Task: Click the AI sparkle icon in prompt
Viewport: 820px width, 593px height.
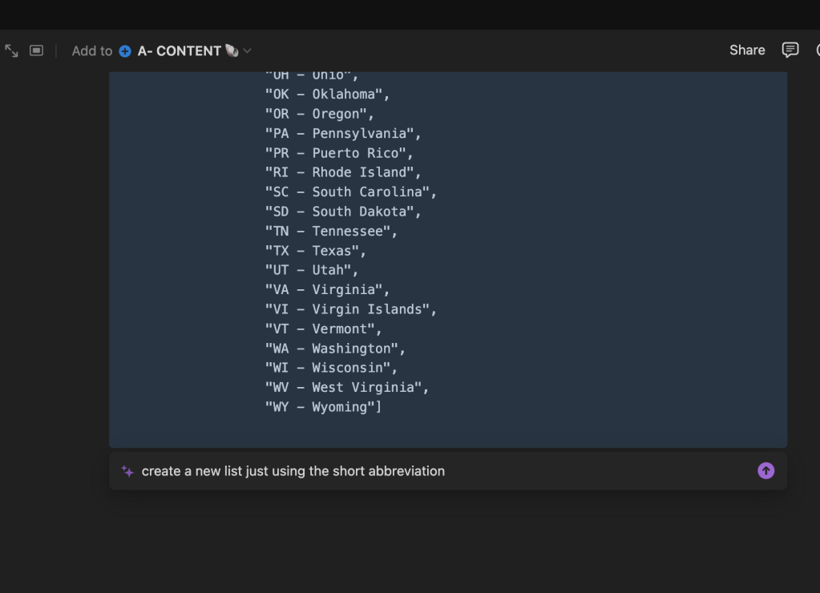Action: [x=127, y=471]
